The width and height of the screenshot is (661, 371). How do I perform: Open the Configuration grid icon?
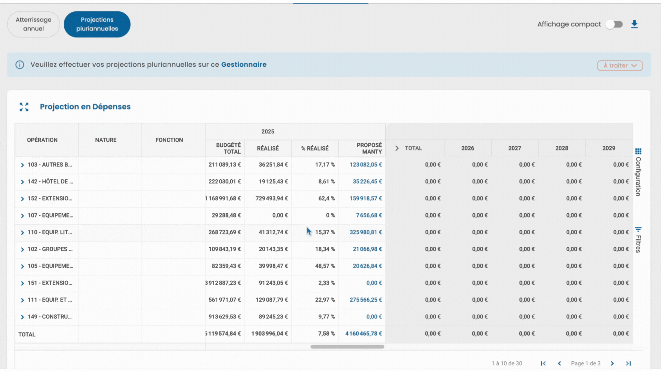(638, 151)
